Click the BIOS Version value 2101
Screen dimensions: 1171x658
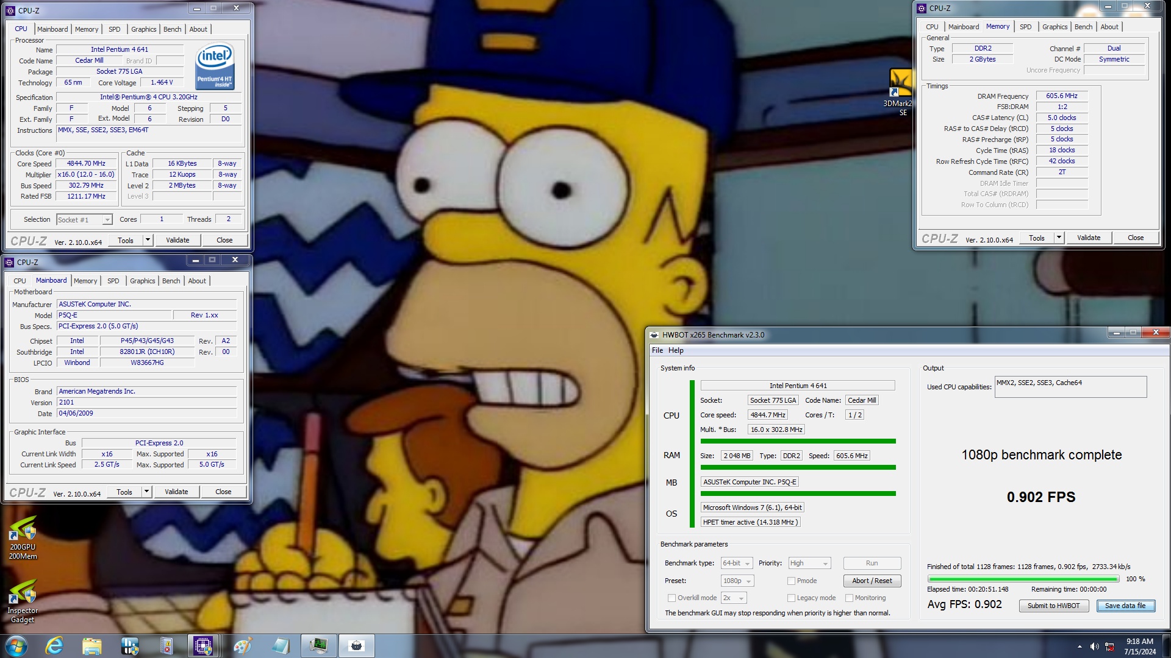point(146,402)
